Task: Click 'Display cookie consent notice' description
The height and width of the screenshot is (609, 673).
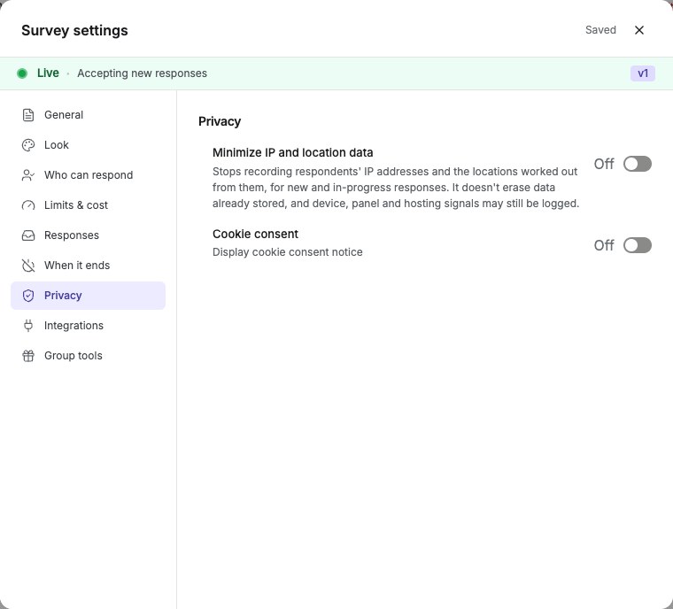Action: pos(288,252)
